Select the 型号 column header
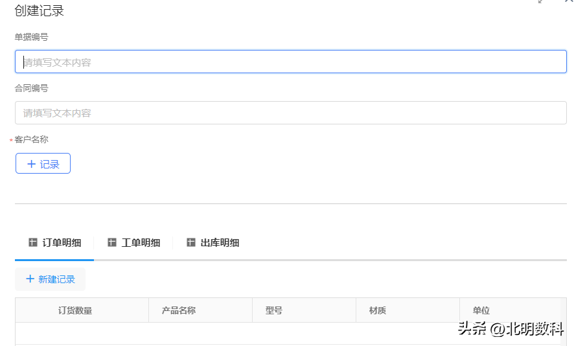Viewport: 574px width, 346px height. point(274,310)
